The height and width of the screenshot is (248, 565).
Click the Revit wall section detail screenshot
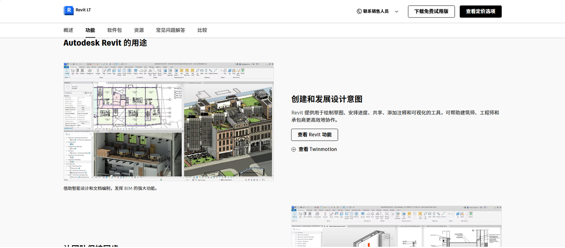[396, 227]
